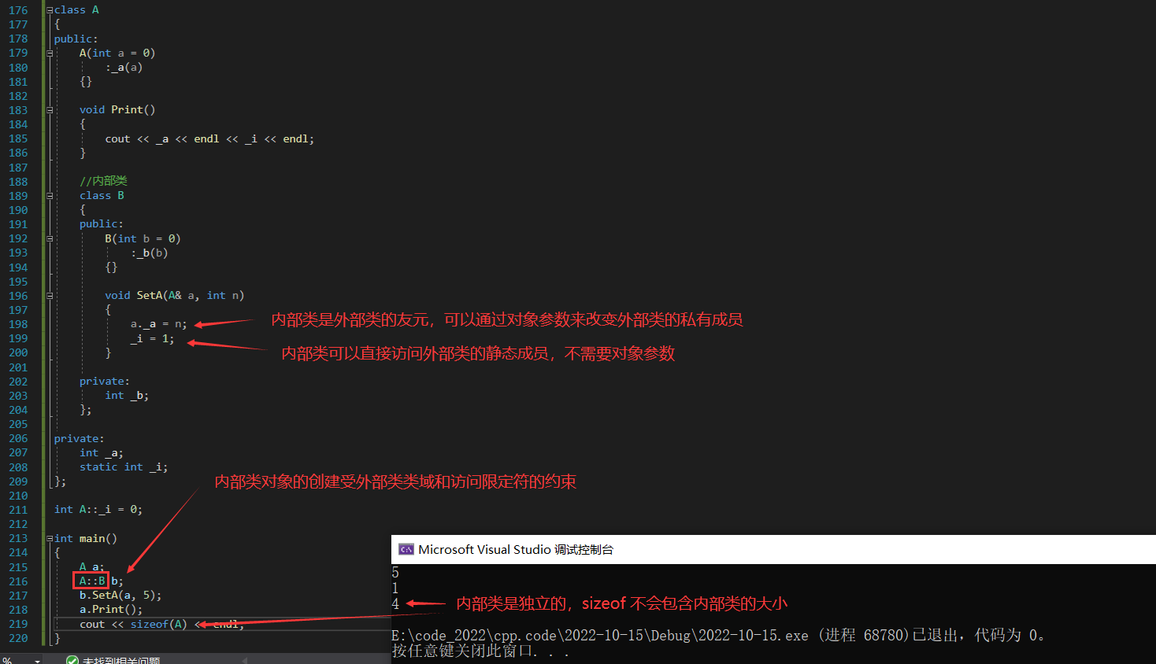Click the green checkmark issues status icon
The image size is (1156, 664).
(72, 661)
